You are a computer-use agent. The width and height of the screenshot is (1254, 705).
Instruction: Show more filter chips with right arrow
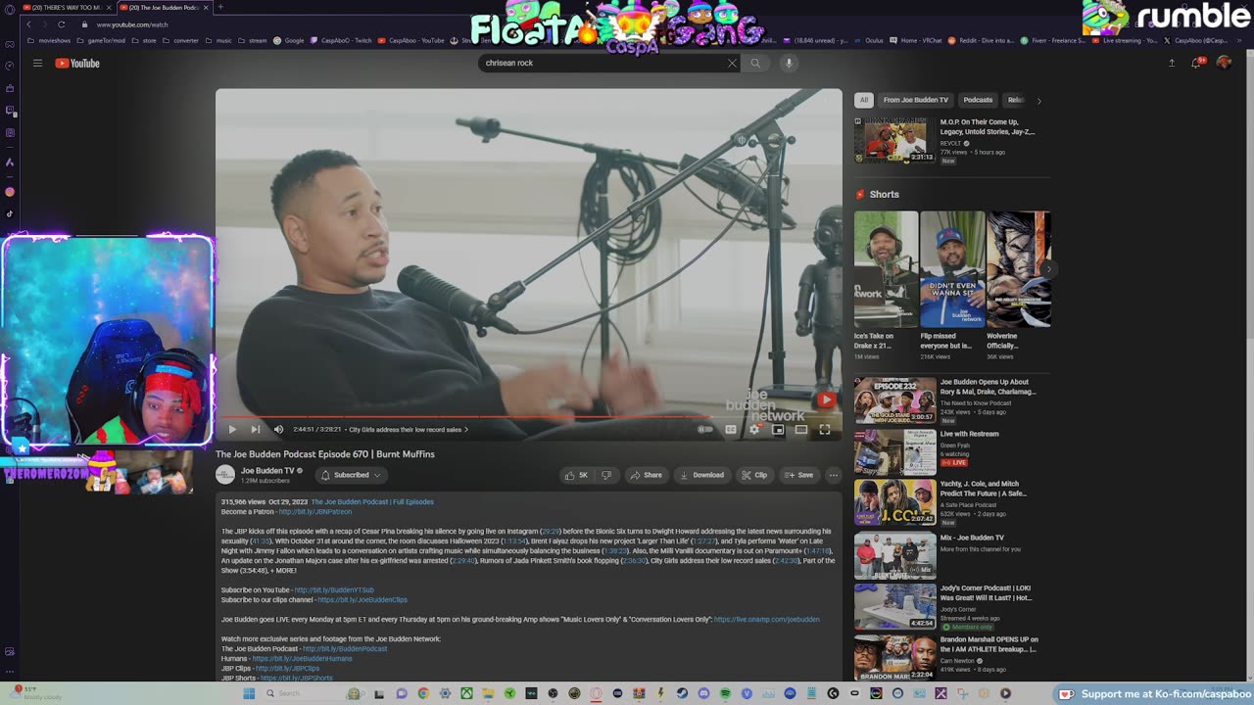click(1039, 100)
